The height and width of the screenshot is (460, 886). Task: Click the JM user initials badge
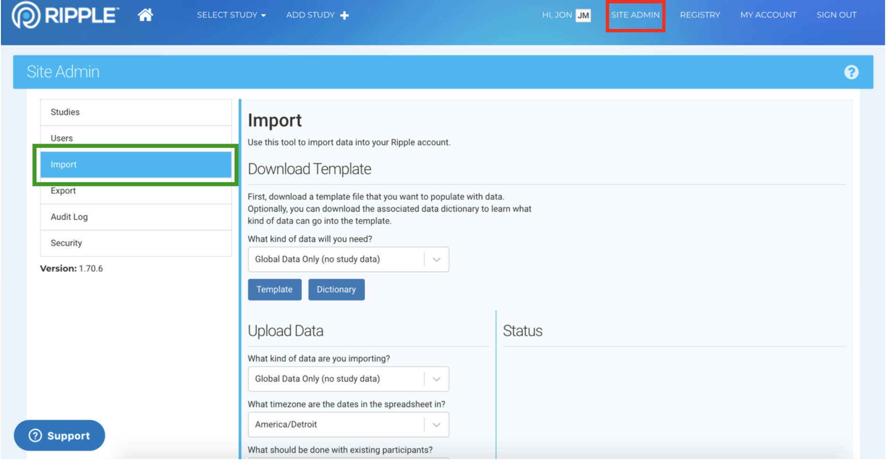point(583,15)
